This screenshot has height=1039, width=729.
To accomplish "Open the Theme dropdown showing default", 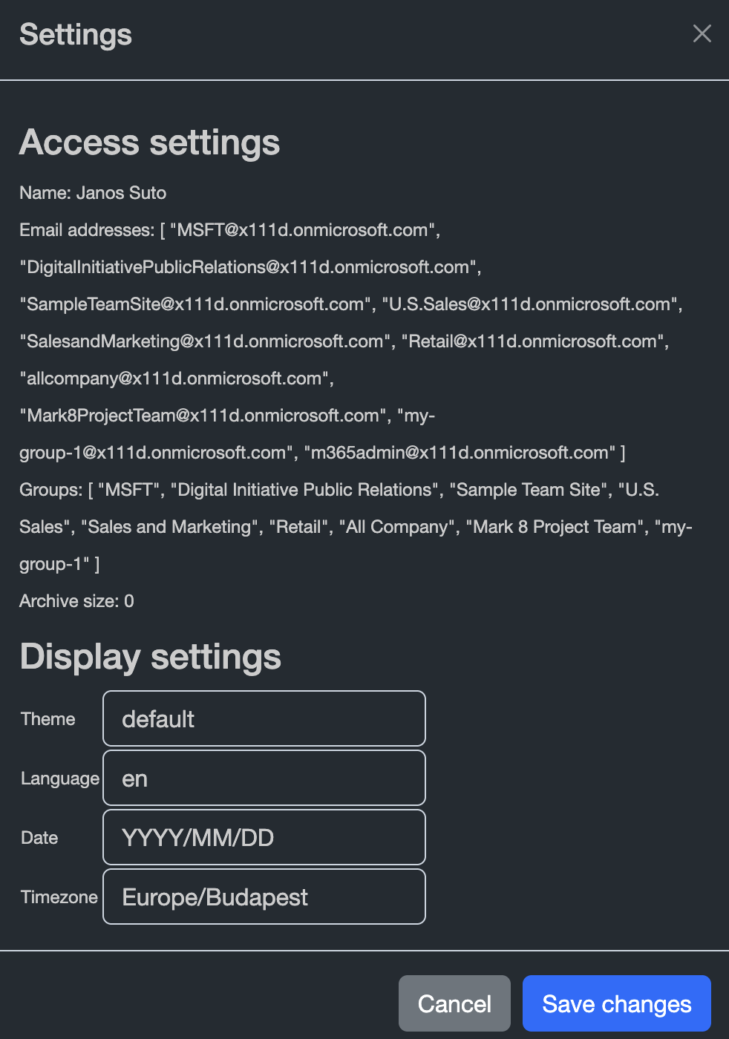I will click(264, 718).
